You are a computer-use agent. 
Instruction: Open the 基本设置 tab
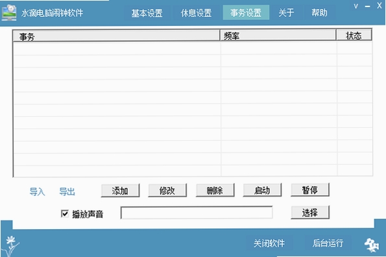tap(147, 13)
